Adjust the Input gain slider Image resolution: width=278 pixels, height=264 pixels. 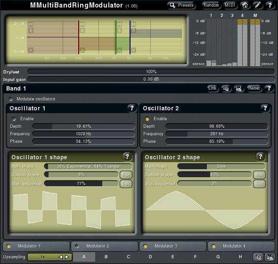coord(151,79)
